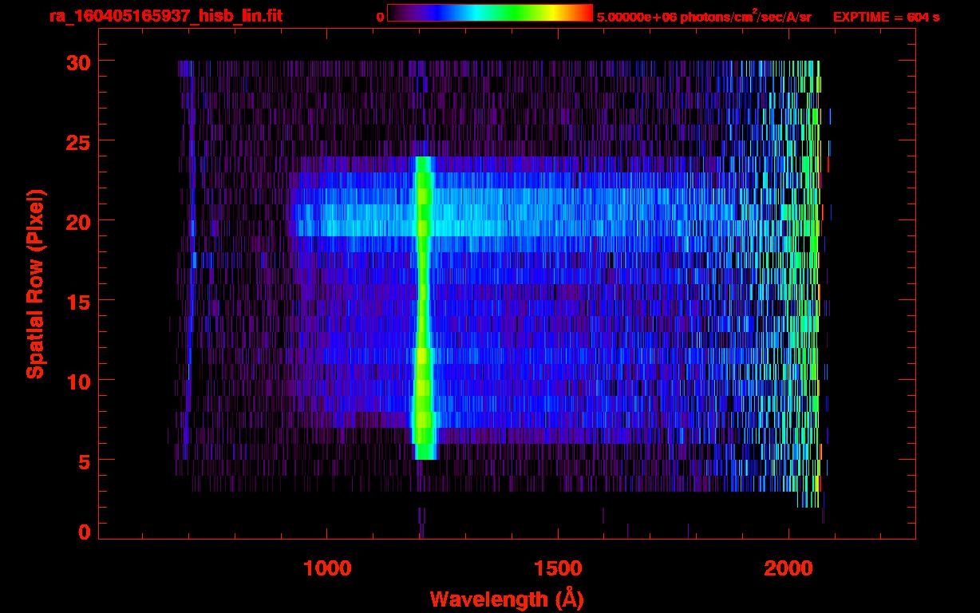This screenshot has width=980, height=613.
Task: Click the y-axis tick label 10
Action: pyautogui.click(x=77, y=381)
